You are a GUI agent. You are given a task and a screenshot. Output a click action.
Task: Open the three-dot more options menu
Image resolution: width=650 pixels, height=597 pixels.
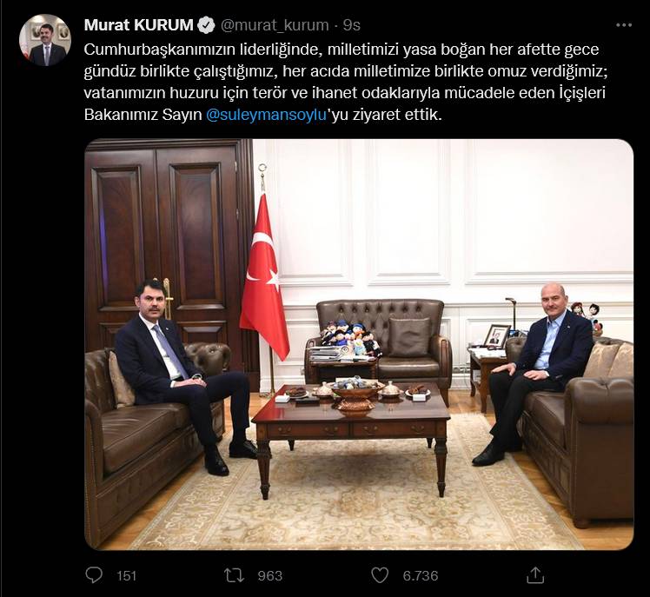point(624,25)
